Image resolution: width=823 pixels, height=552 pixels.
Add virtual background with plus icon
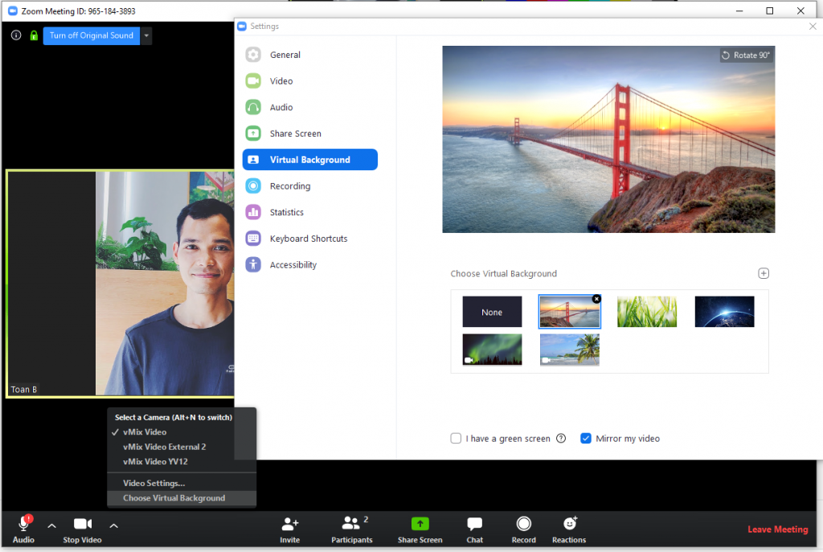click(x=764, y=273)
